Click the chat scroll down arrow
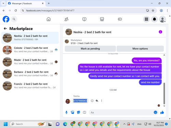 164,106
